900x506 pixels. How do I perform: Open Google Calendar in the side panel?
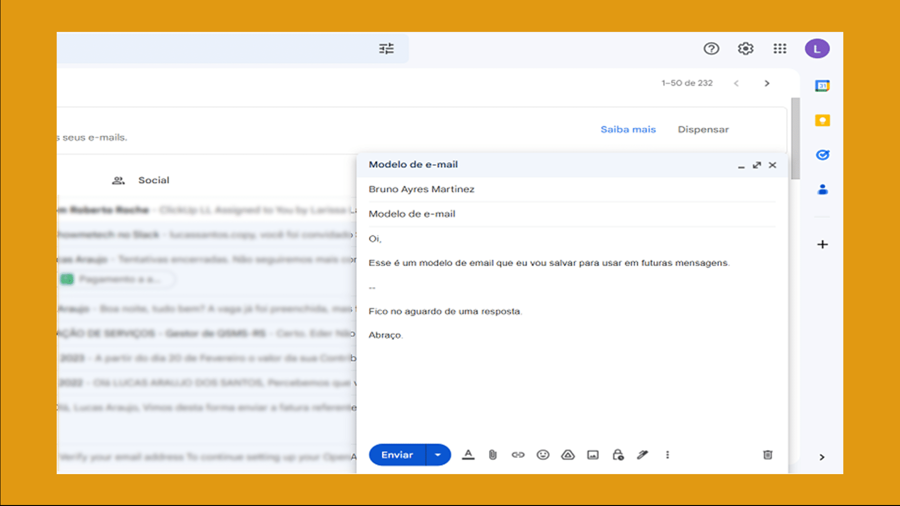(x=822, y=86)
